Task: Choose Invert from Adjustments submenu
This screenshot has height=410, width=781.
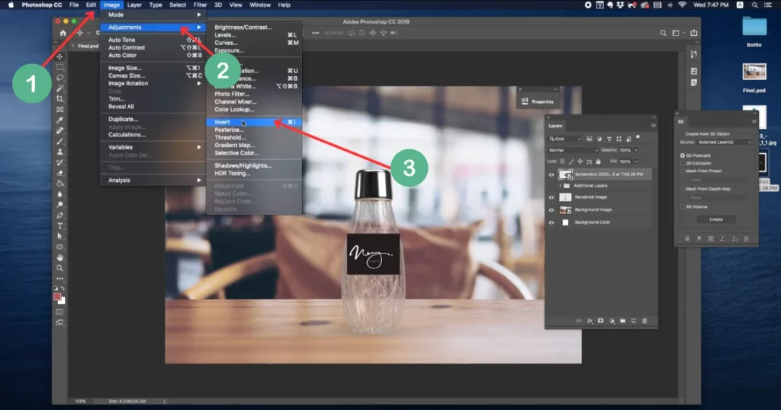Action: [254, 122]
